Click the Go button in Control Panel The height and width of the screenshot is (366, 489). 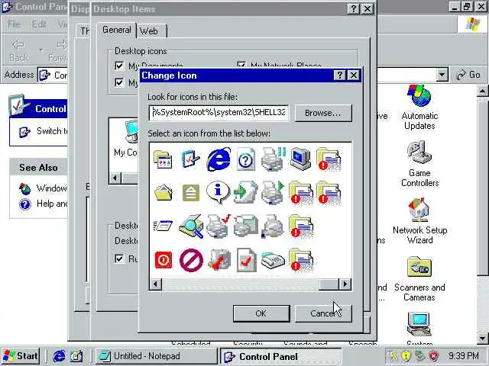tap(468, 75)
